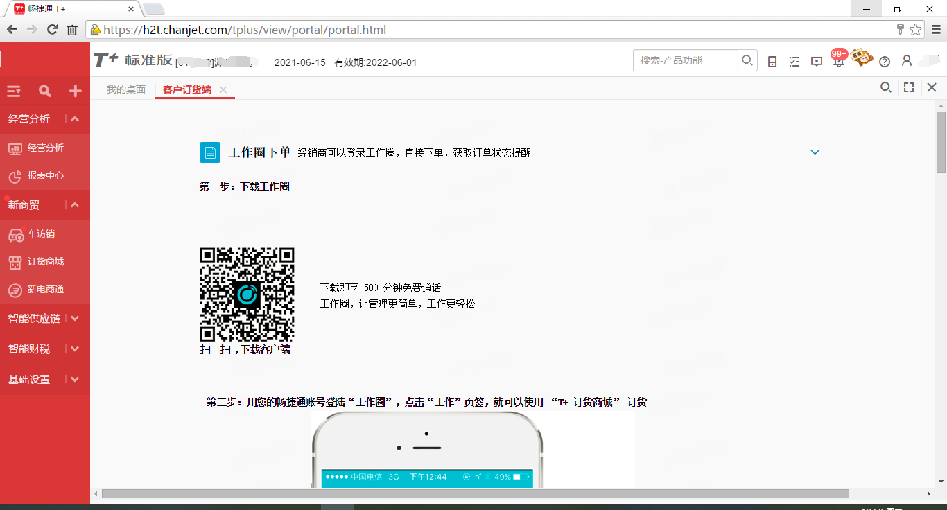This screenshot has height=510, width=947.
Task: Click vertical scrollbar up arrow
Action: click(x=941, y=105)
